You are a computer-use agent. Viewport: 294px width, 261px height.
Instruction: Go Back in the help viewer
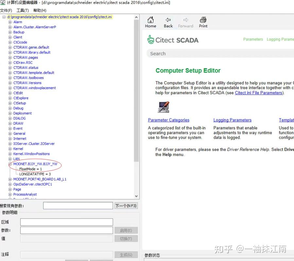pos(168,22)
